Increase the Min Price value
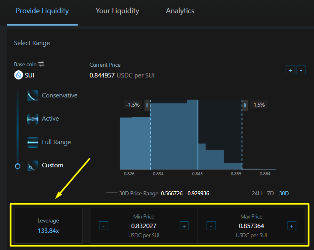Image resolution: width=314 pixels, height=250 pixels. (x=184, y=226)
